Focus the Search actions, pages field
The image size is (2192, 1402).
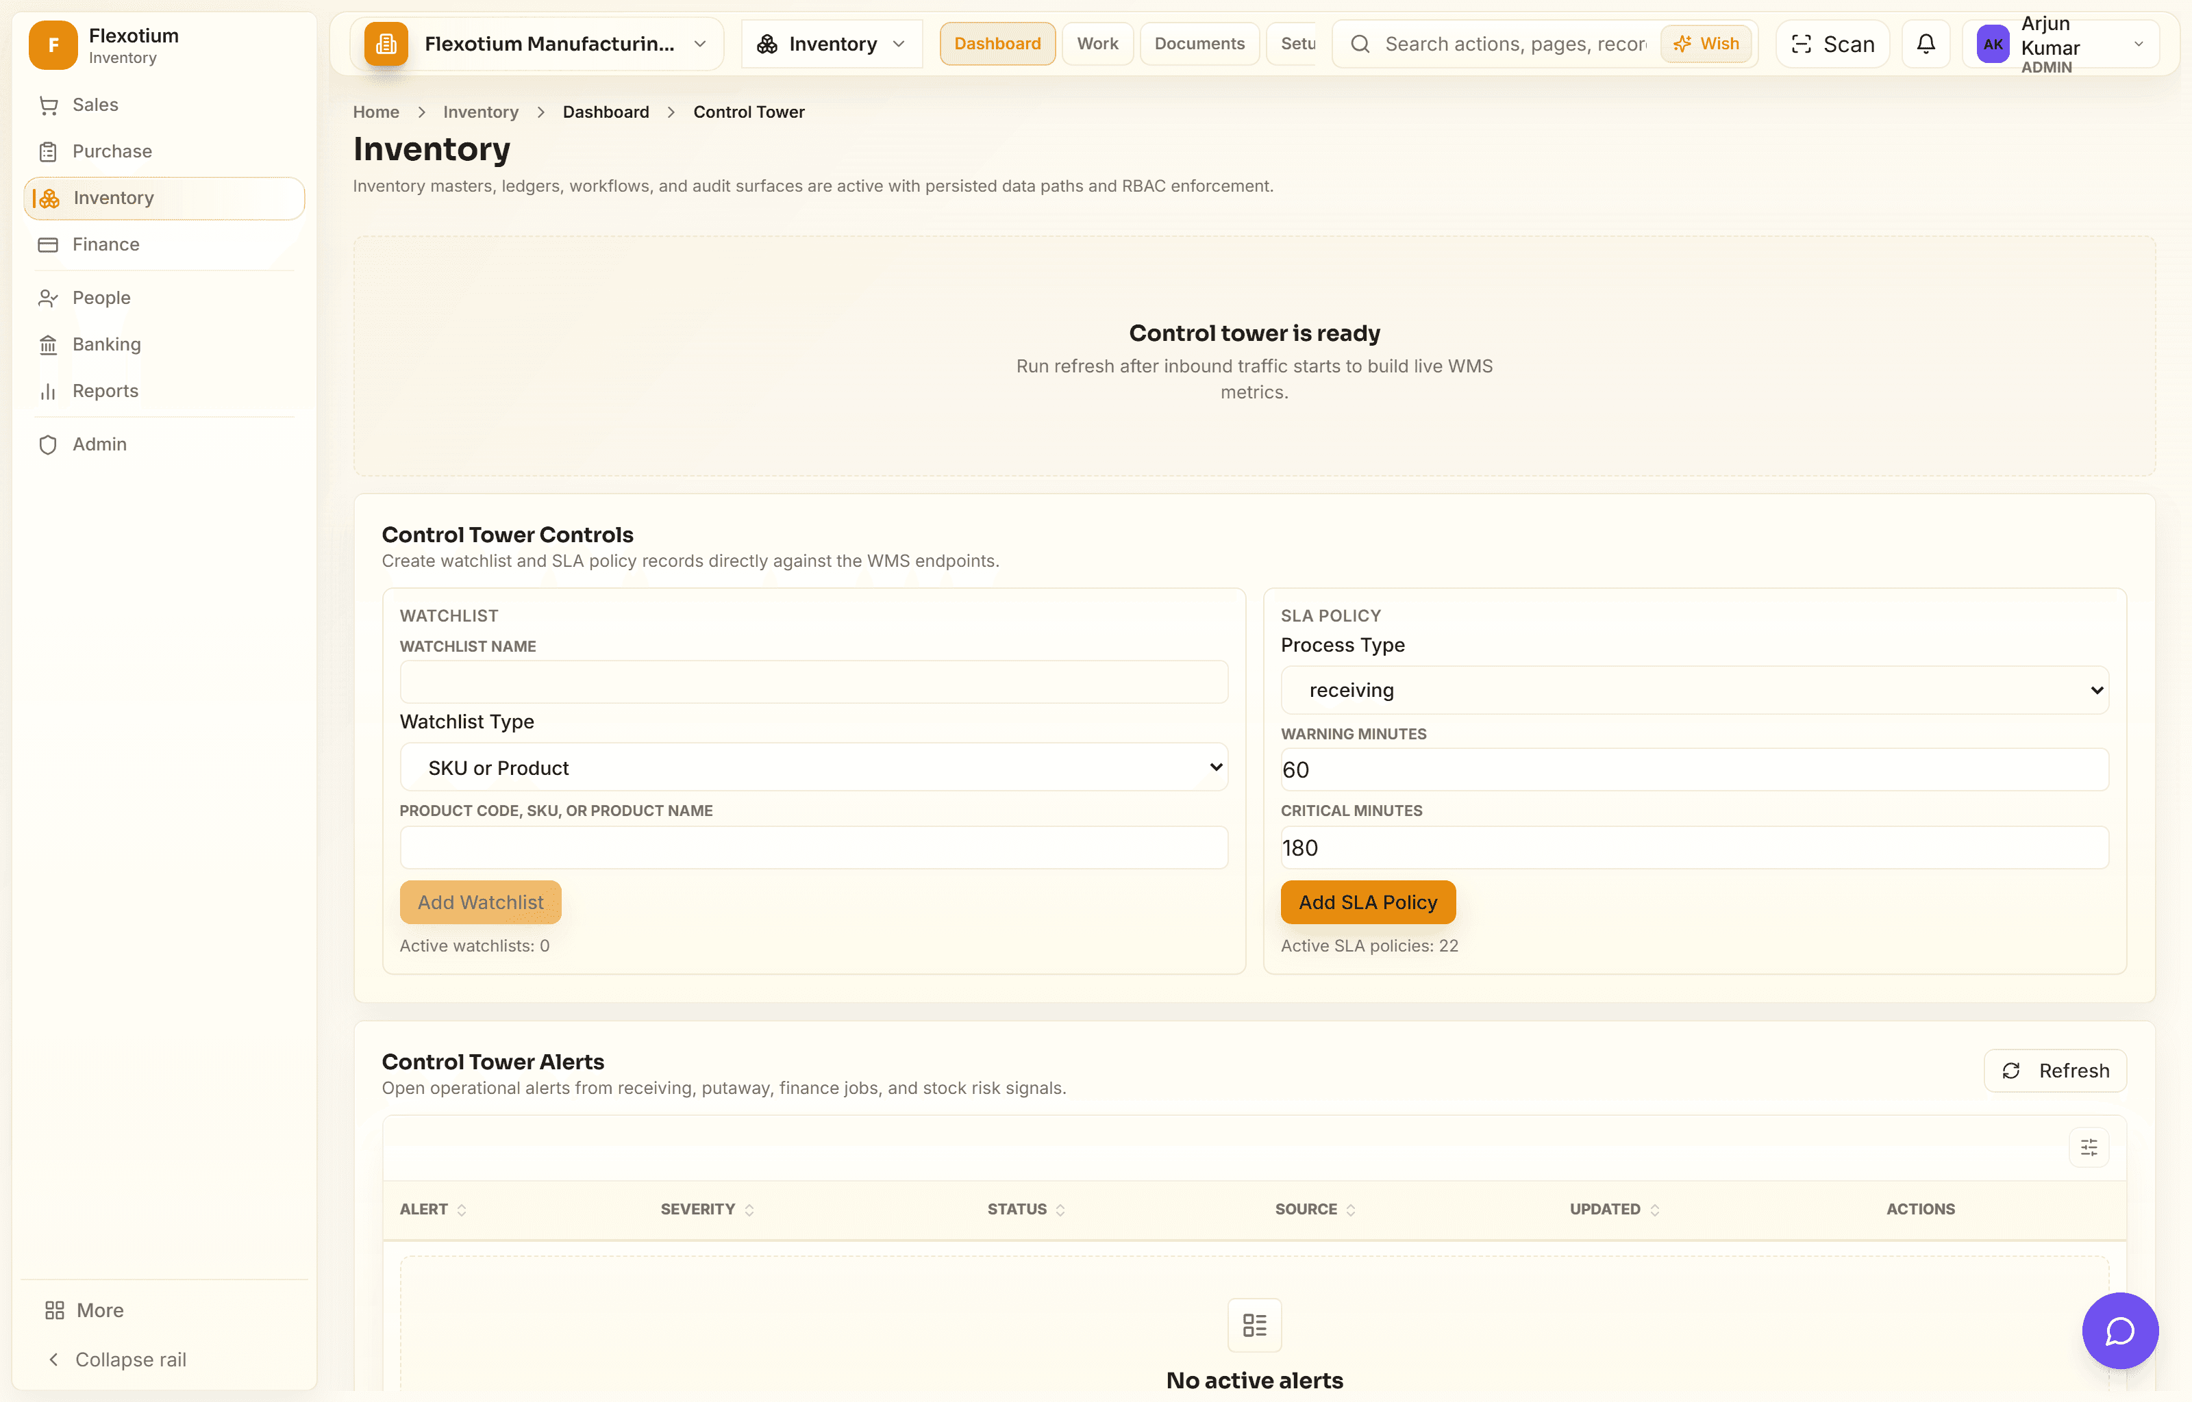(x=1515, y=44)
